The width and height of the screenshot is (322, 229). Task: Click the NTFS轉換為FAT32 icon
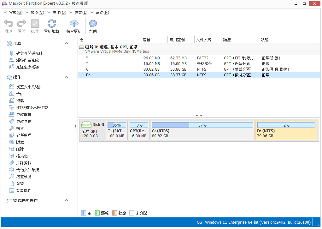tap(12, 107)
